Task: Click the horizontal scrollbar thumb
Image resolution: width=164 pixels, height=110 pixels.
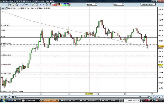Action: 140,97
